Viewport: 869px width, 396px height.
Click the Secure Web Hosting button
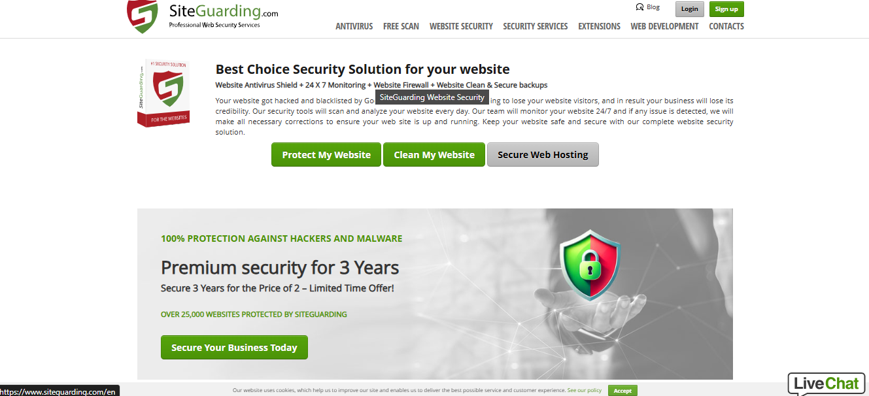click(543, 155)
